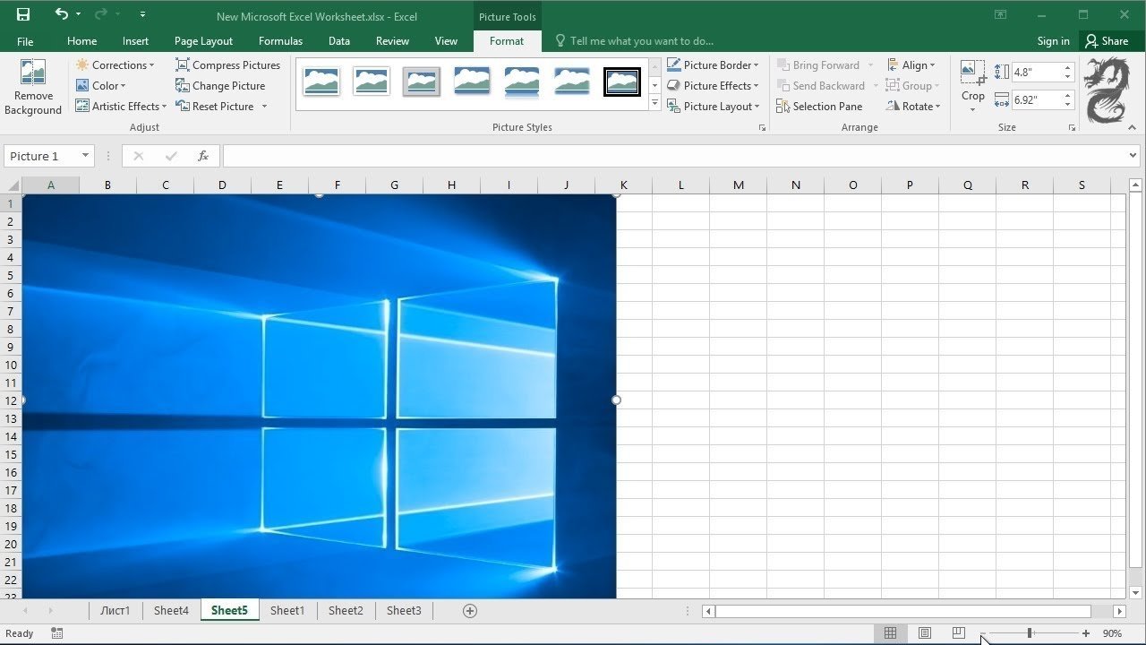This screenshot has width=1146, height=645.
Task: Customize Quick Access Toolbar dropdown
Action: click(x=143, y=15)
